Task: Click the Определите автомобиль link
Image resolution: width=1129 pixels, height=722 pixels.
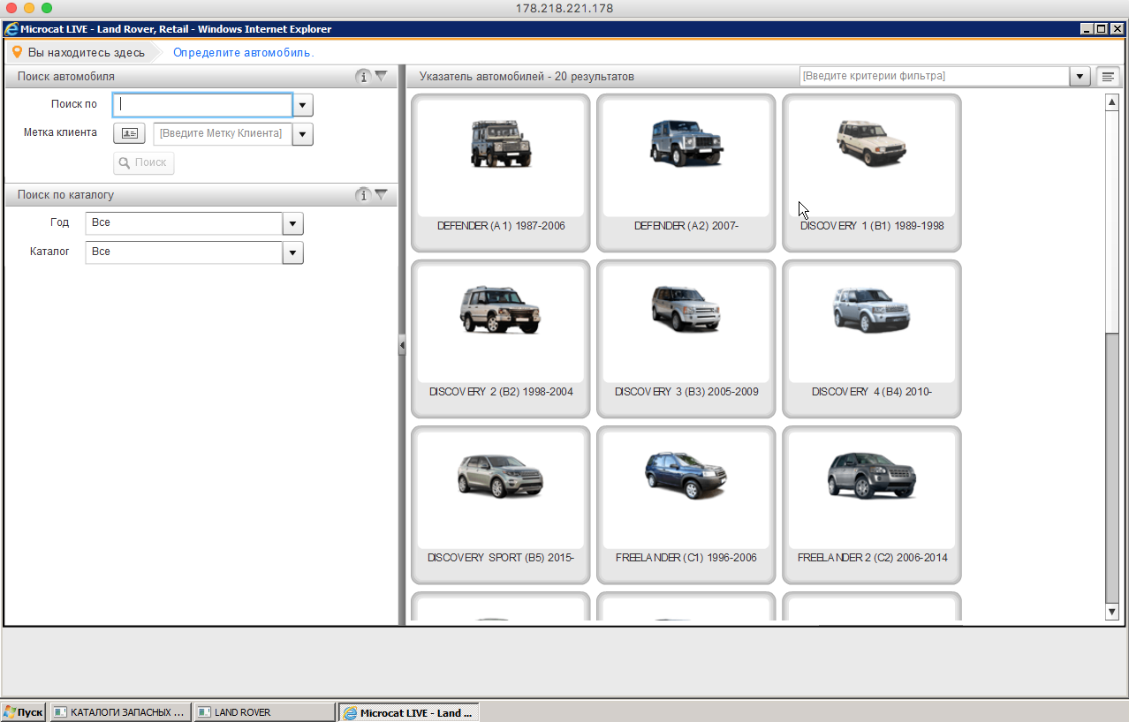Action: tap(243, 53)
